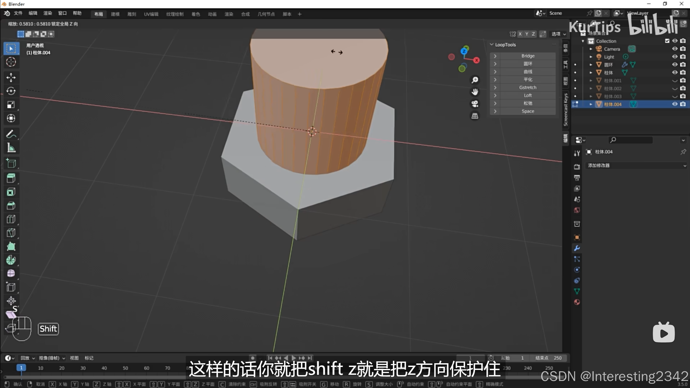Switch to perspective/orthographic grid icon
690x388 pixels.
click(475, 116)
